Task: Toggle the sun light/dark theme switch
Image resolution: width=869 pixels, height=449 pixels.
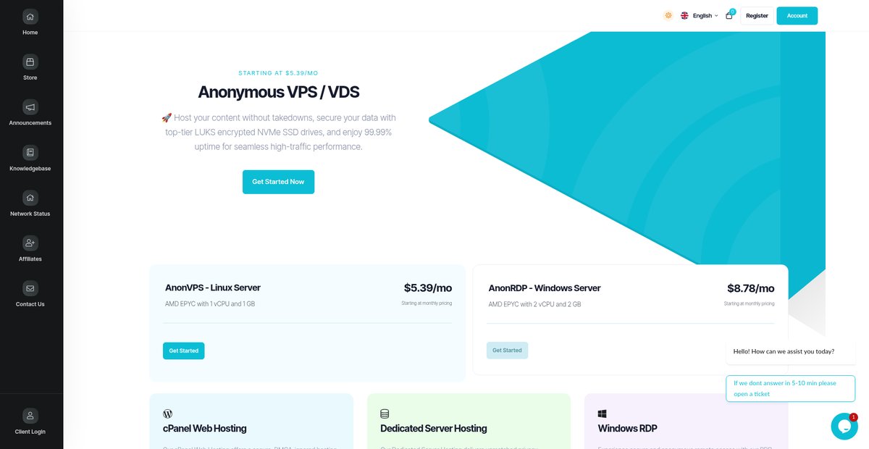Action: [x=668, y=15]
